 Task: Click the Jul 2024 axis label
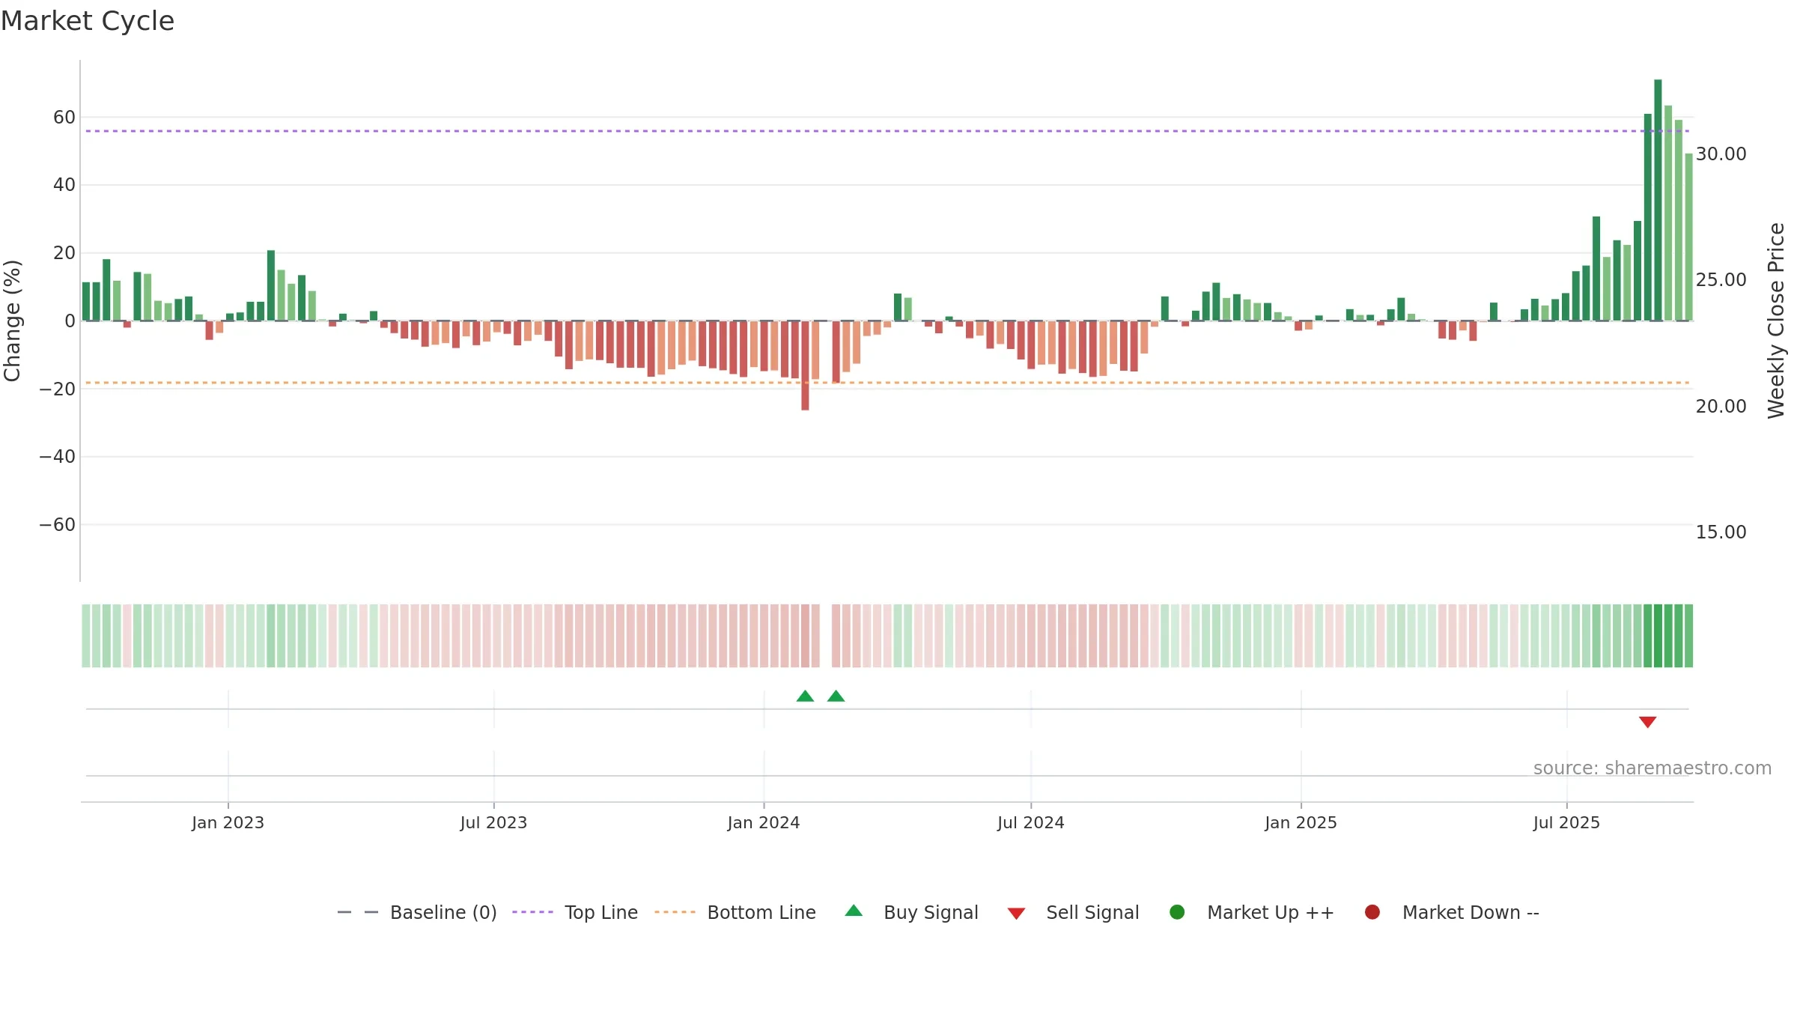tap(1030, 822)
